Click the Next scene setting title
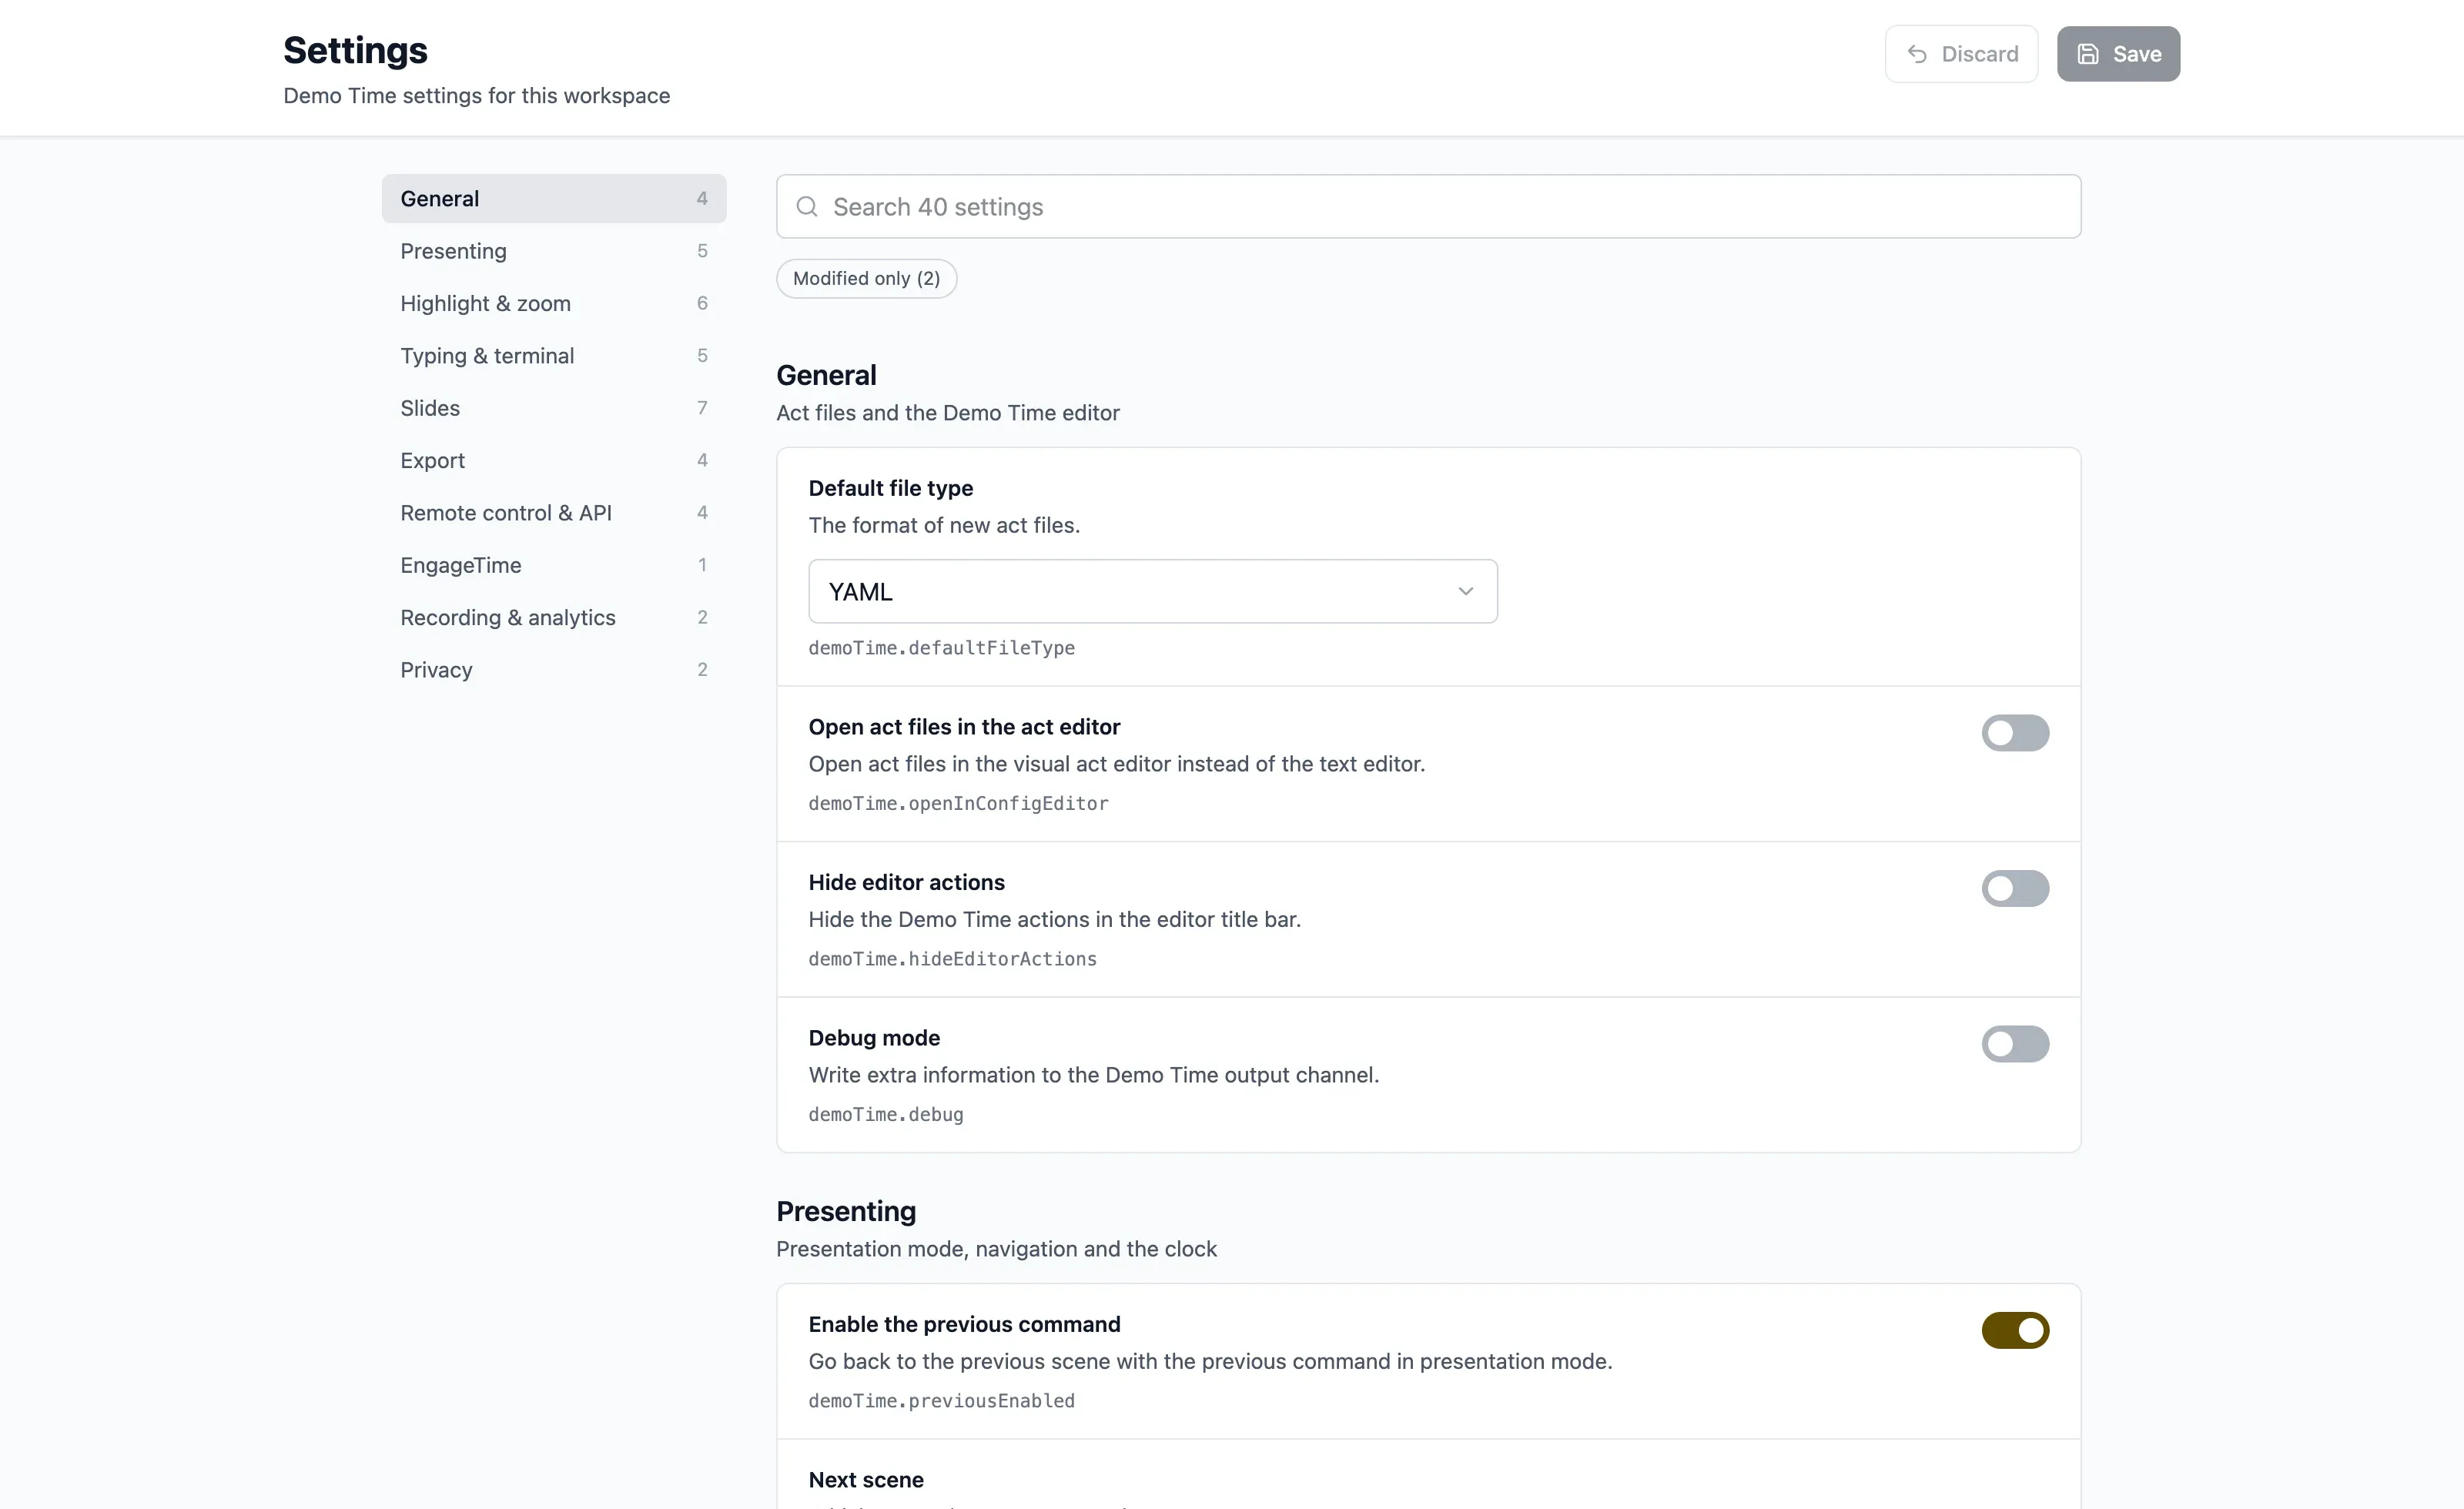The width and height of the screenshot is (2464, 1509). pyautogui.click(x=866, y=1480)
